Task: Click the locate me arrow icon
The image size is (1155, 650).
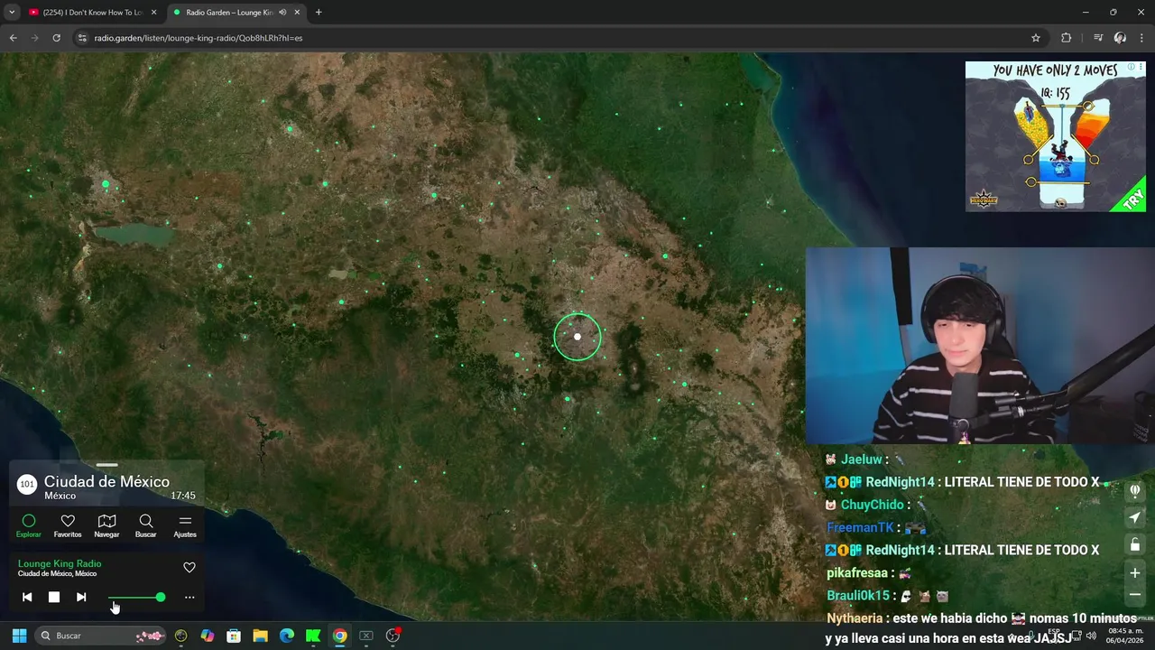Action: [1135, 517]
